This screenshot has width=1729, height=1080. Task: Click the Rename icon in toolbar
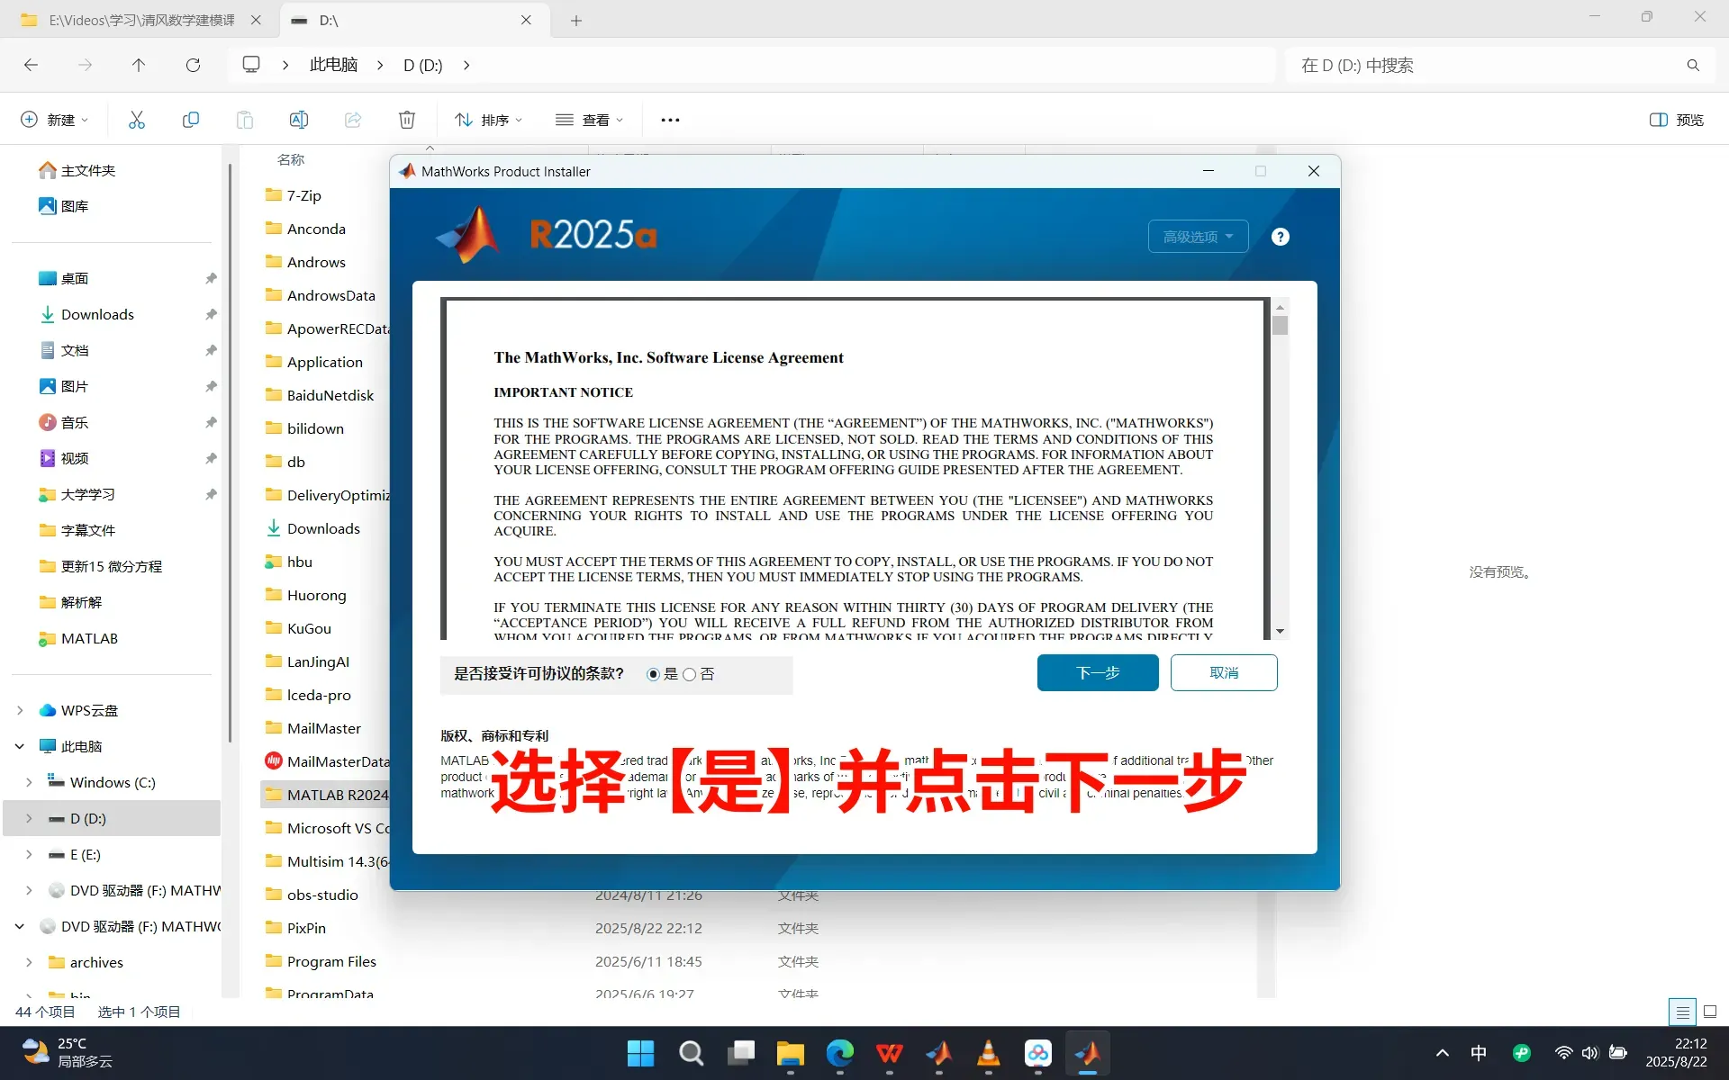tap(298, 120)
